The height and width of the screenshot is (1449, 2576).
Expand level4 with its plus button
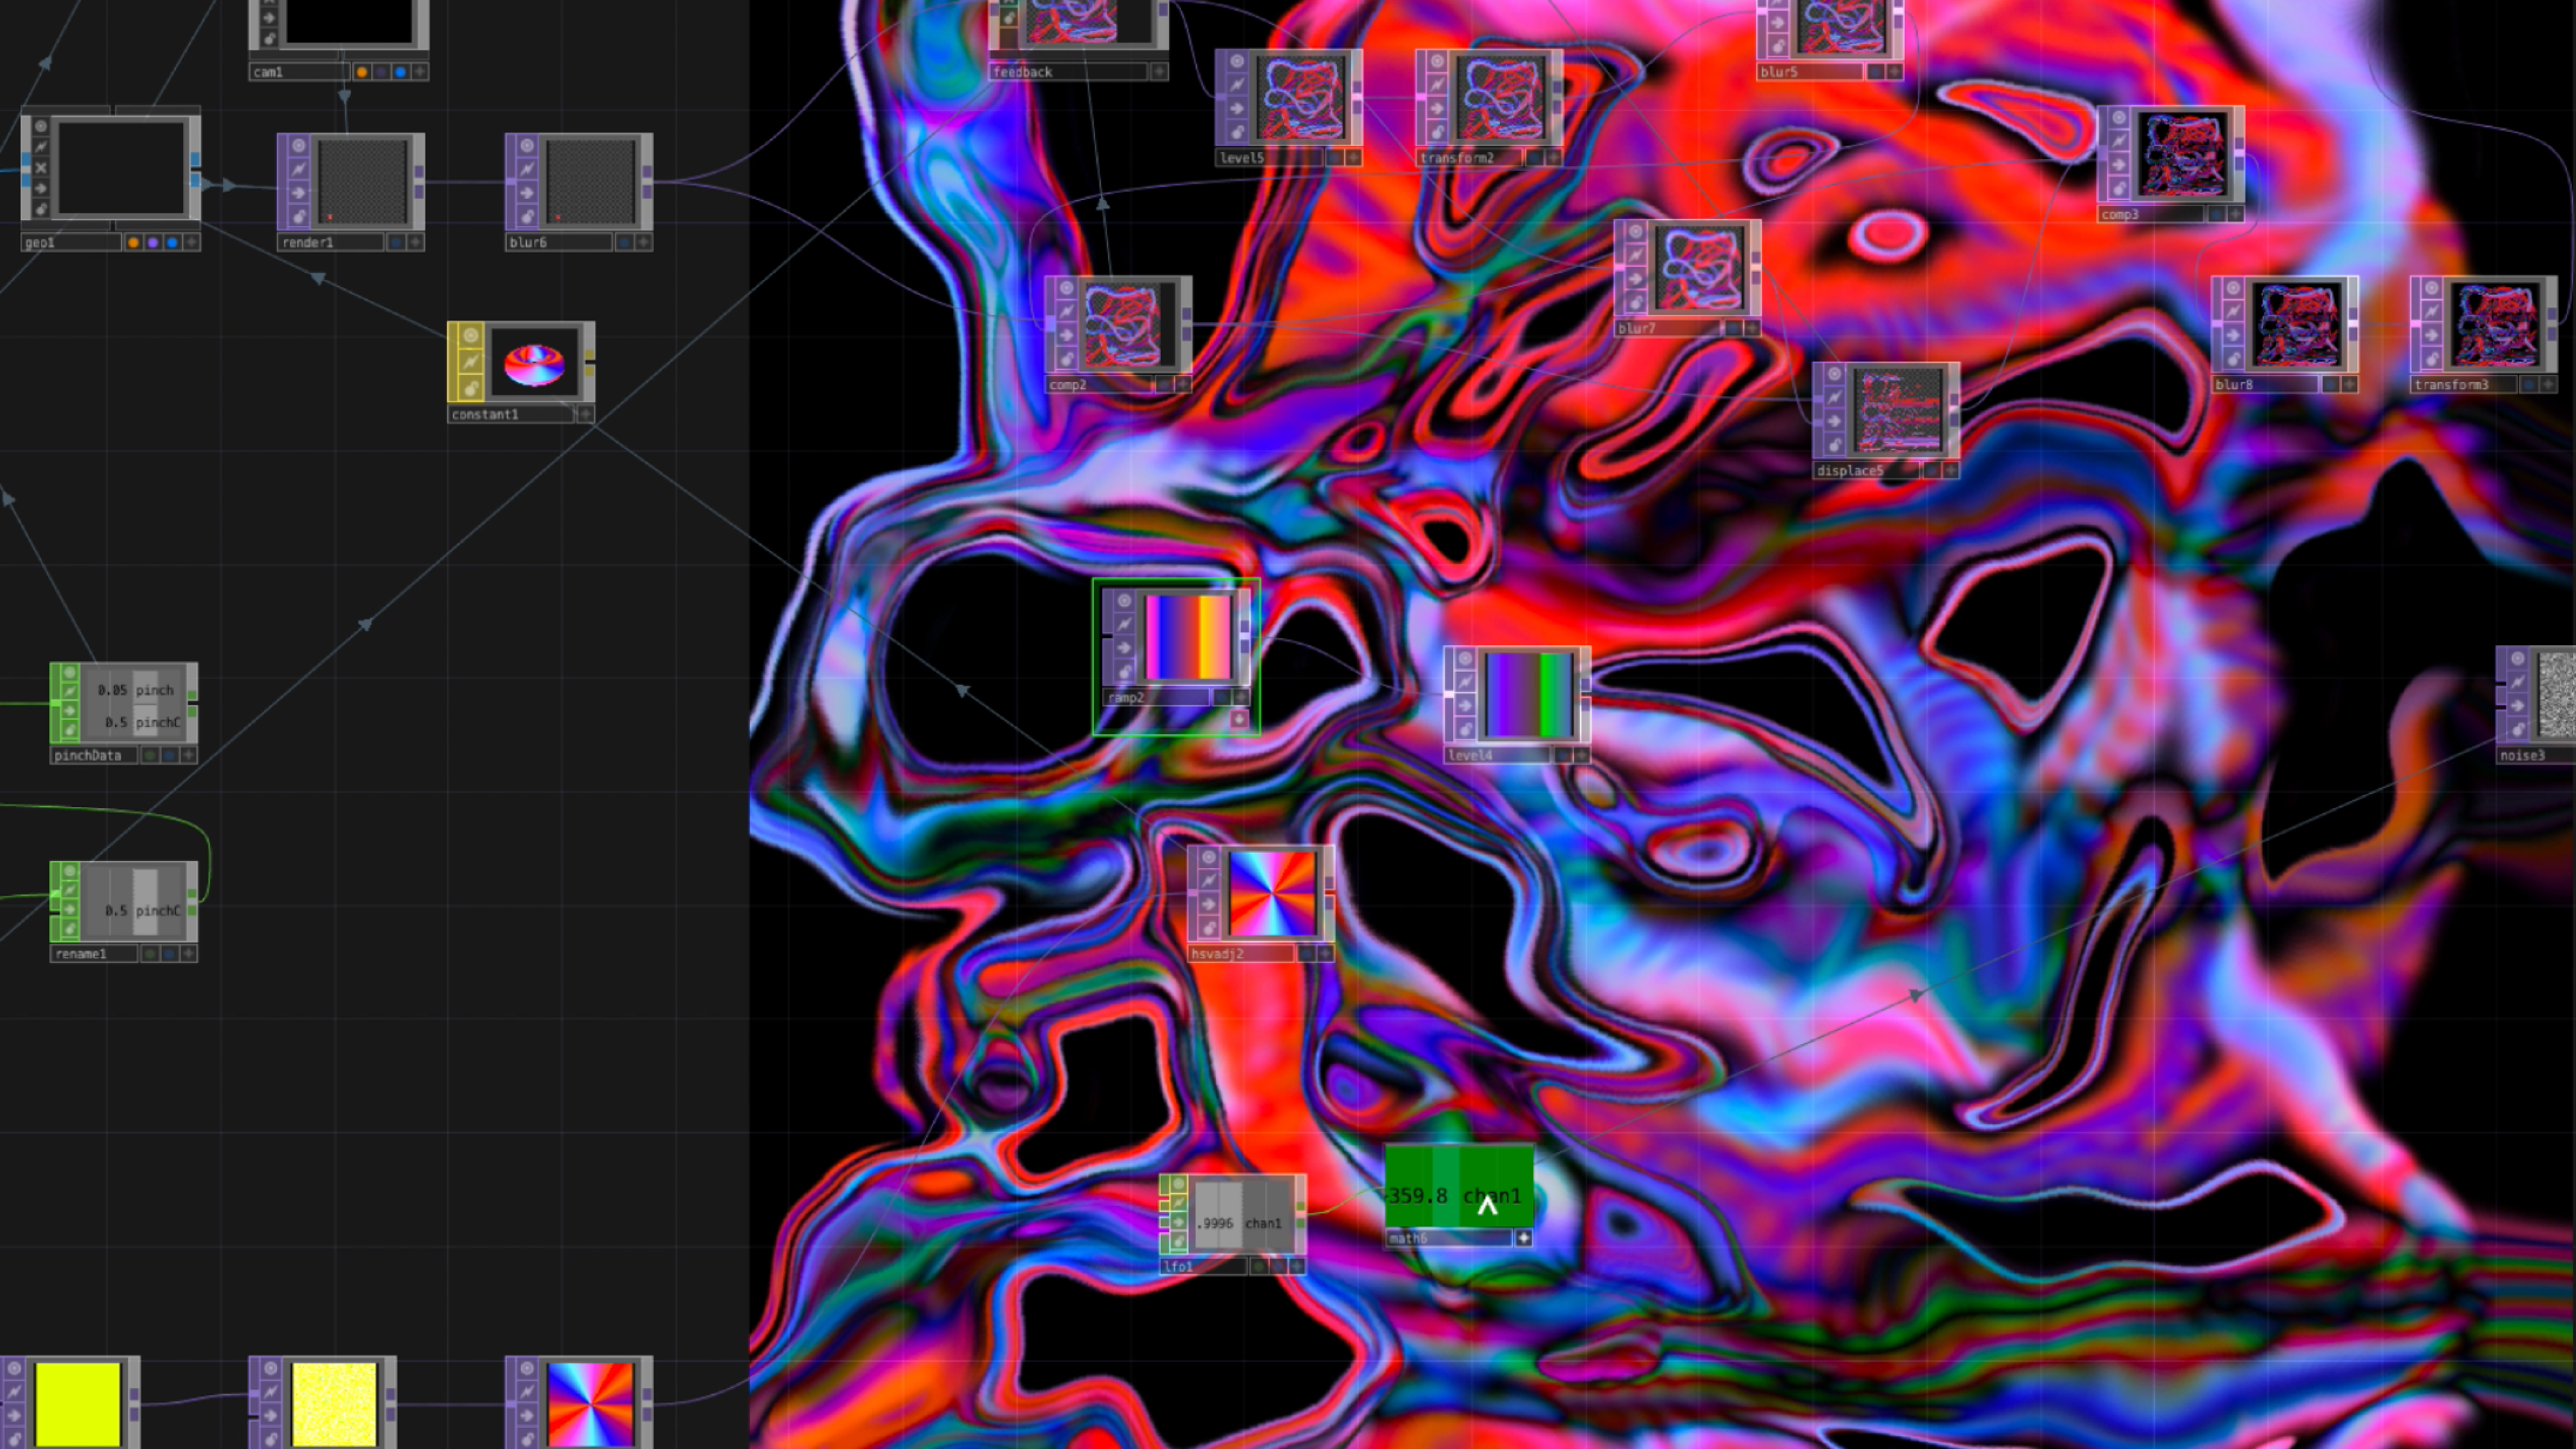tap(1582, 755)
